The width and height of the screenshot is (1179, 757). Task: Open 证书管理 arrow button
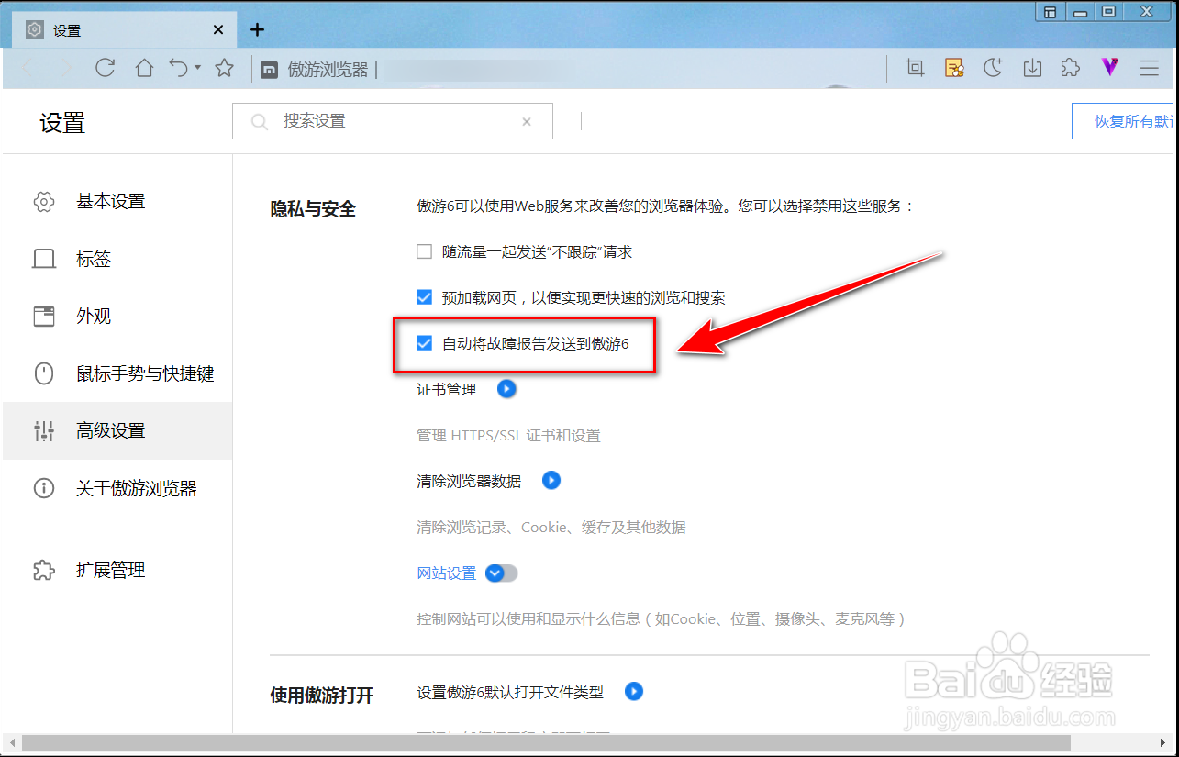point(506,389)
